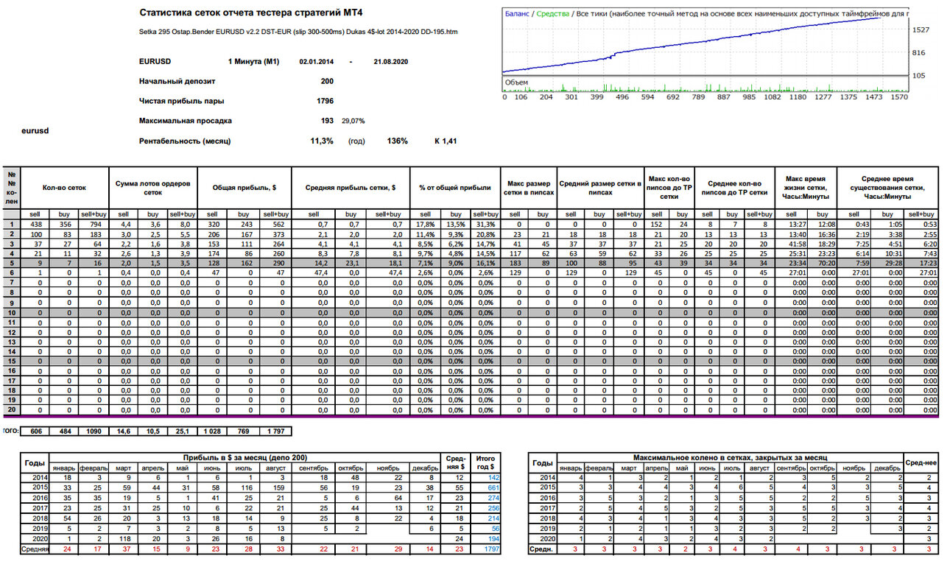Screen dimensions: 950x567
Task: Click the lowercase 'eurusd' label at left
Action: point(34,131)
